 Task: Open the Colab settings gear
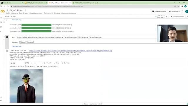click(x=182, y=11)
